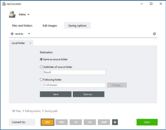Minimize the reaConverter window
The width and height of the screenshot is (166, 130).
[x=142, y=4]
